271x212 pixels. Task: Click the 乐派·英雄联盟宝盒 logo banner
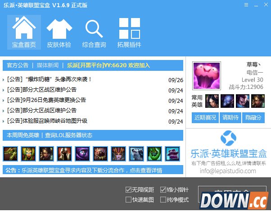(x=229, y=145)
